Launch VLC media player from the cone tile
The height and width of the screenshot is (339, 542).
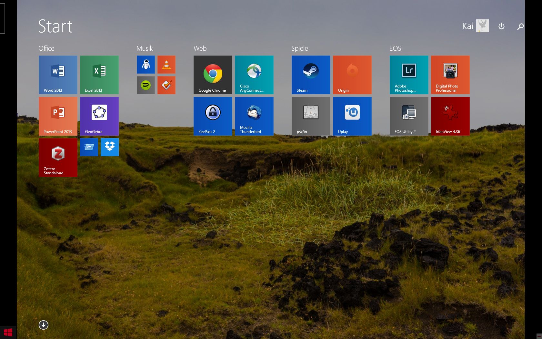pos(166,65)
